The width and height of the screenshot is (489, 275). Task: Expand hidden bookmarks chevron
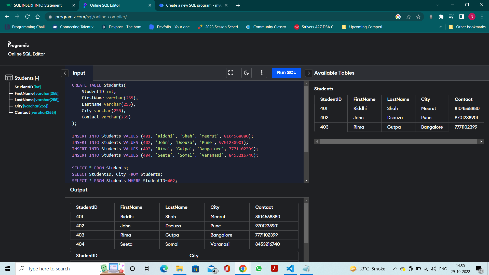(x=440, y=27)
